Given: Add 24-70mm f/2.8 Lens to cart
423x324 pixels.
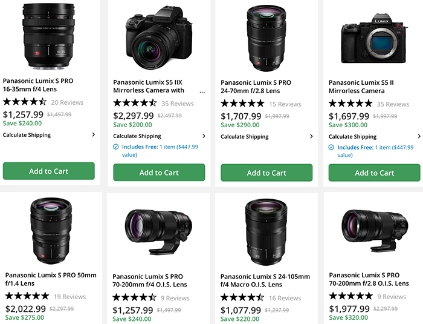Looking at the screenshot, I should coord(266,173).
